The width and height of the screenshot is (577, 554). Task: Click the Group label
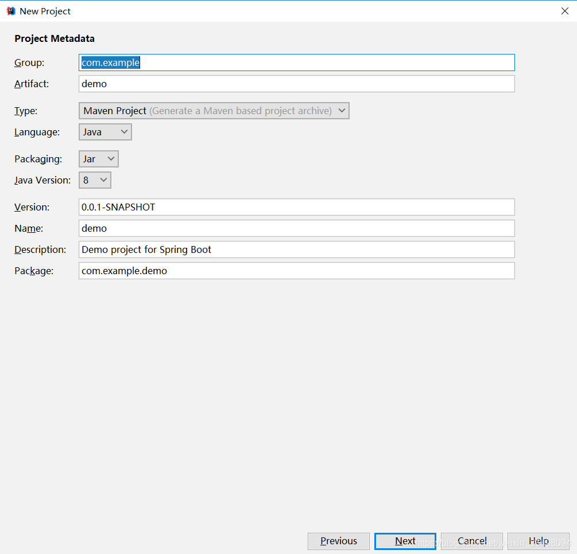(x=29, y=63)
